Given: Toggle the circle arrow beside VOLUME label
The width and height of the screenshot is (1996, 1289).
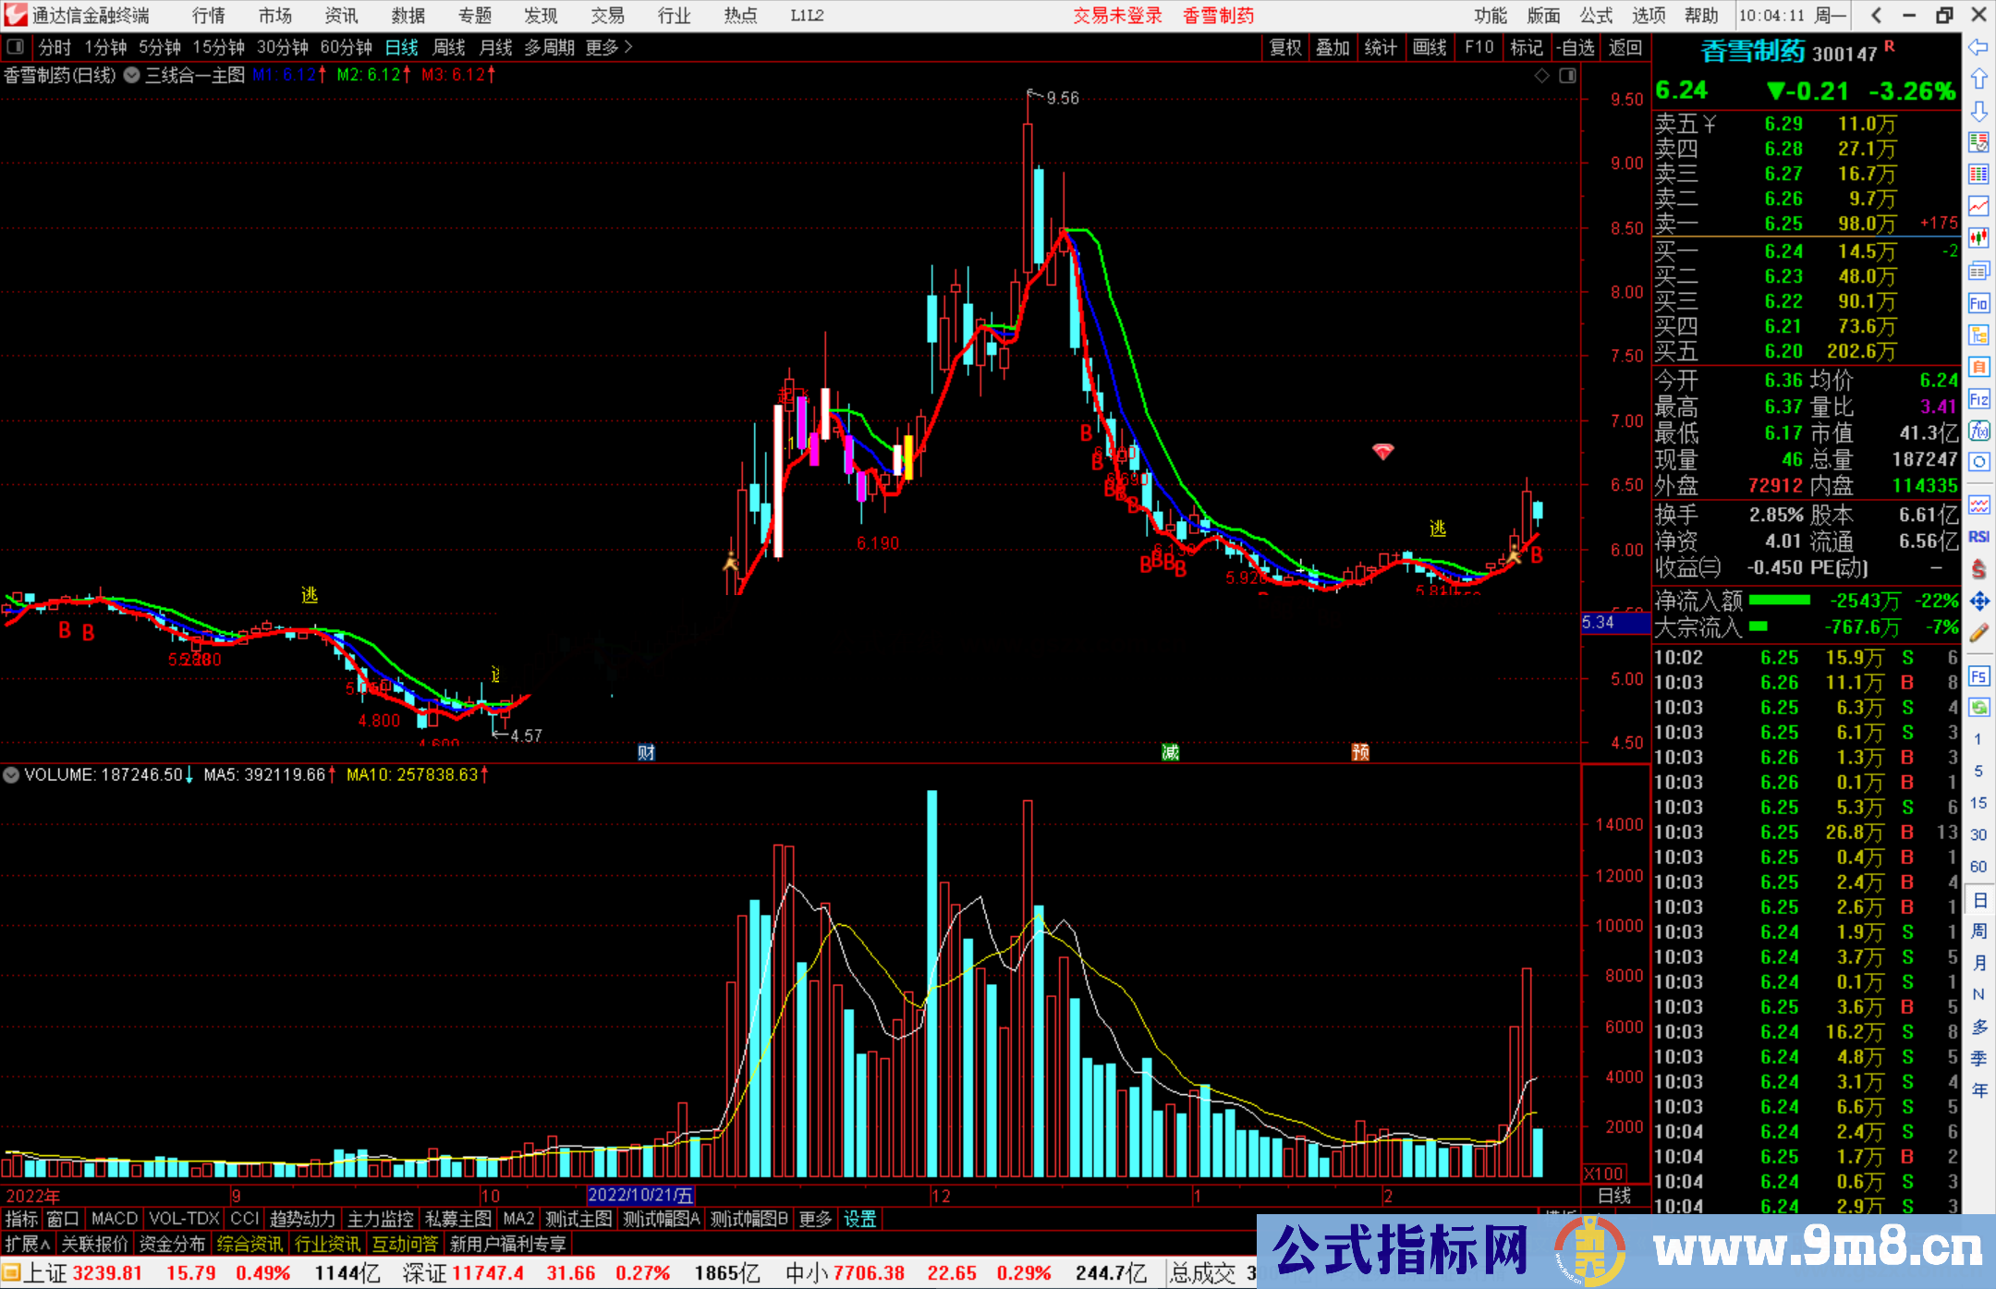Looking at the screenshot, I should 11,774.
